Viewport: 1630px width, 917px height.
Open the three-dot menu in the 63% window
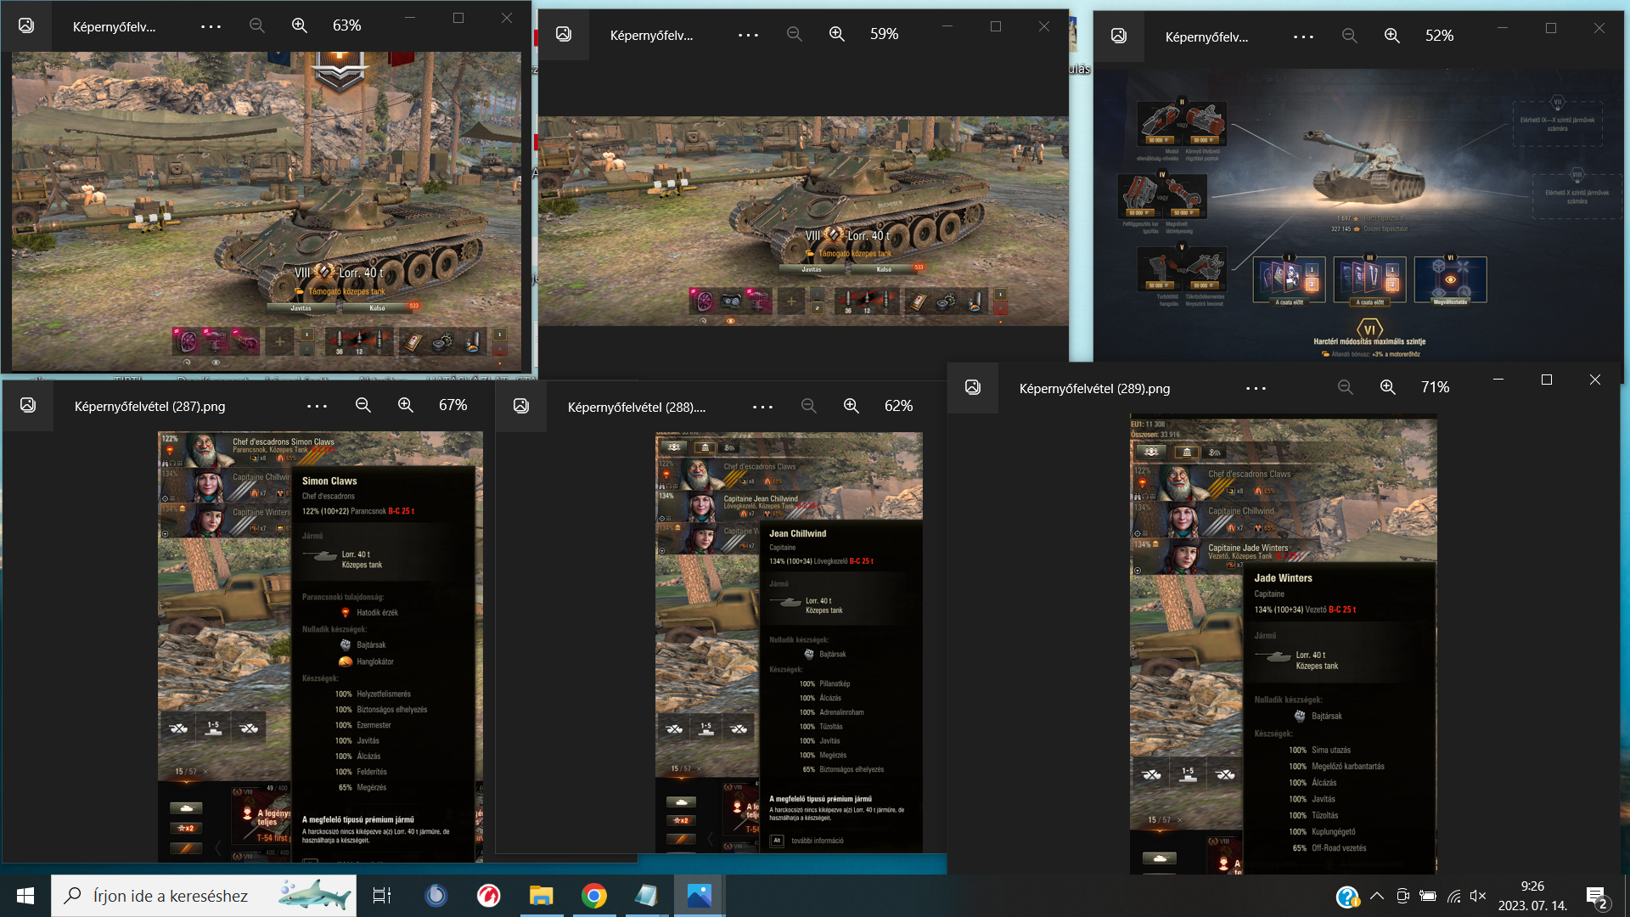pyautogui.click(x=211, y=26)
